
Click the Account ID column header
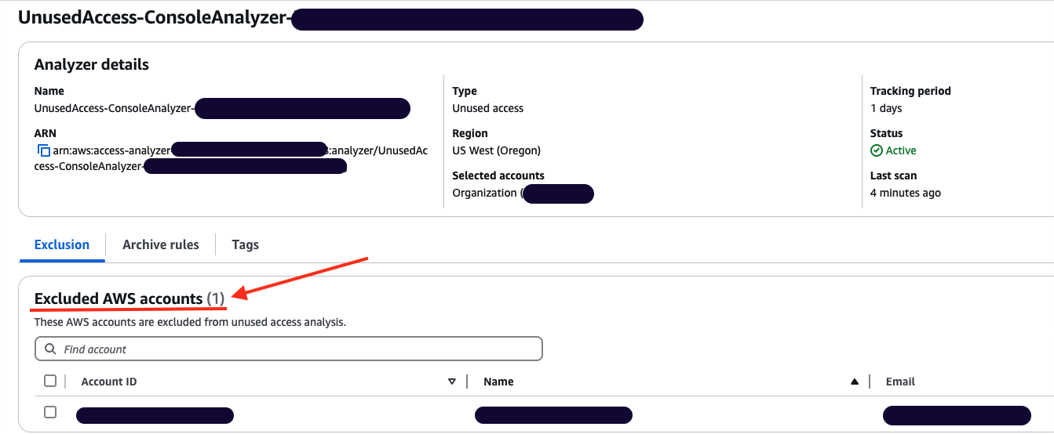[x=109, y=382]
